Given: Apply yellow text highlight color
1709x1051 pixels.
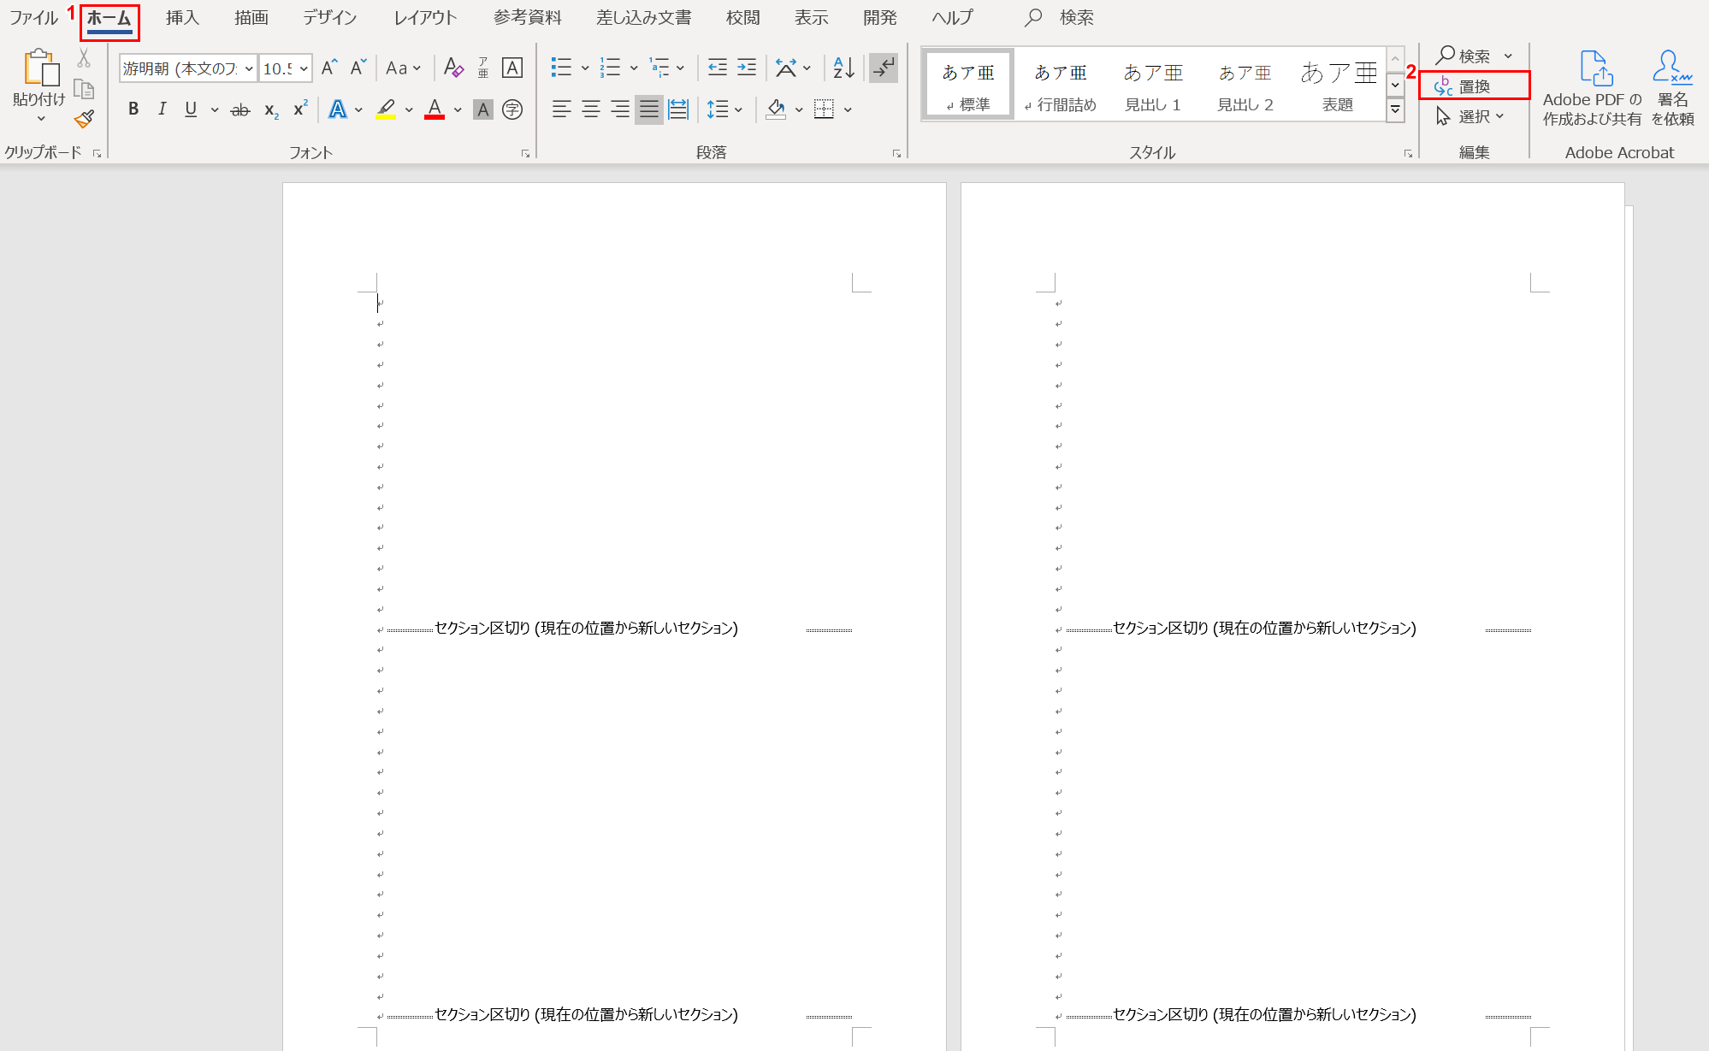Looking at the screenshot, I should [x=386, y=109].
